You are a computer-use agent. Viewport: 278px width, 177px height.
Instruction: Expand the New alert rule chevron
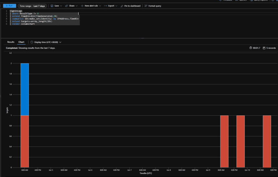pos(100,6)
